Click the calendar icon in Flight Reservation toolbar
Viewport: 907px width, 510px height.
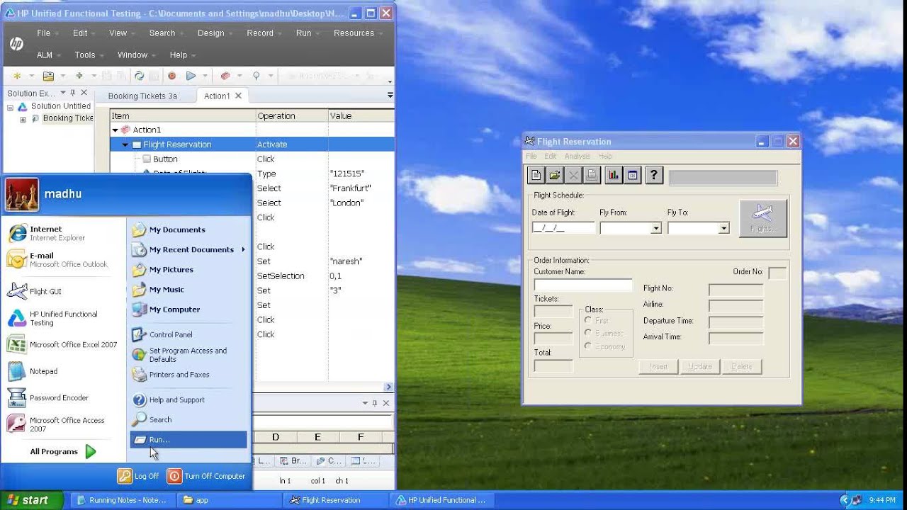pos(632,175)
